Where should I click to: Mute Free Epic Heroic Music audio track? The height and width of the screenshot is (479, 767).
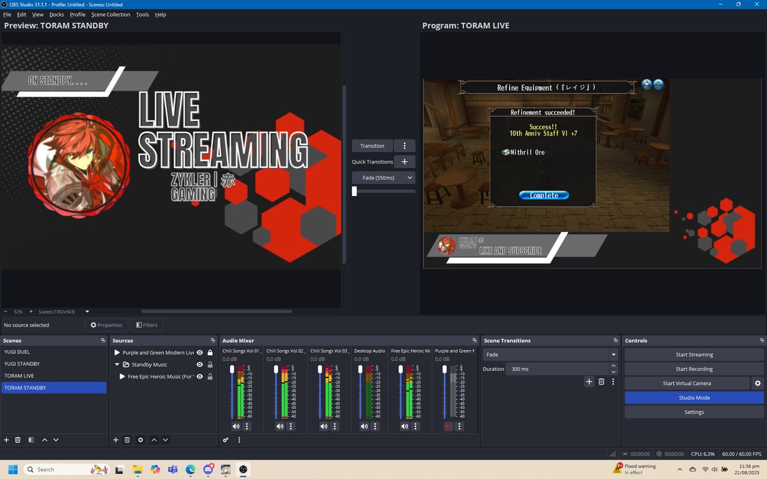[404, 426]
